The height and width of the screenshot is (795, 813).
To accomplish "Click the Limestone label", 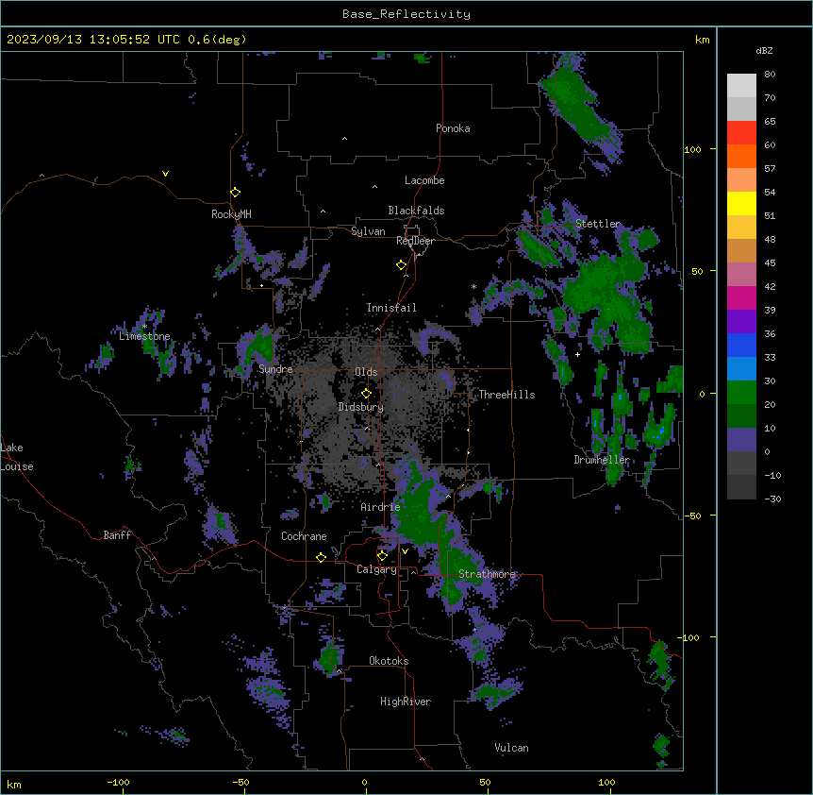I will (x=144, y=336).
